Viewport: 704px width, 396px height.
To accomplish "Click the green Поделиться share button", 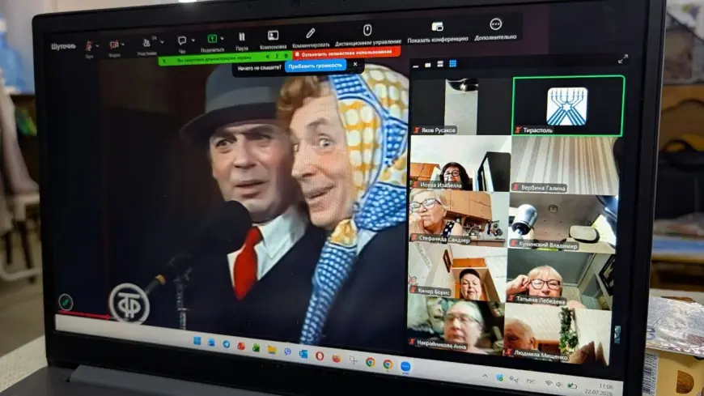I will coord(212,39).
